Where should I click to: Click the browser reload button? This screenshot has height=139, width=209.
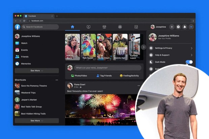tap(24, 21)
